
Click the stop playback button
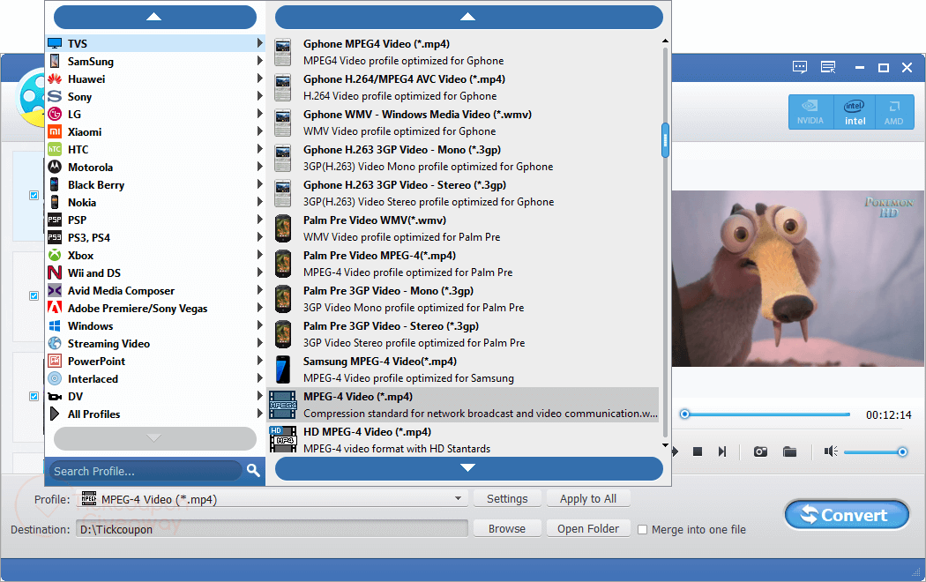(x=698, y=451)
